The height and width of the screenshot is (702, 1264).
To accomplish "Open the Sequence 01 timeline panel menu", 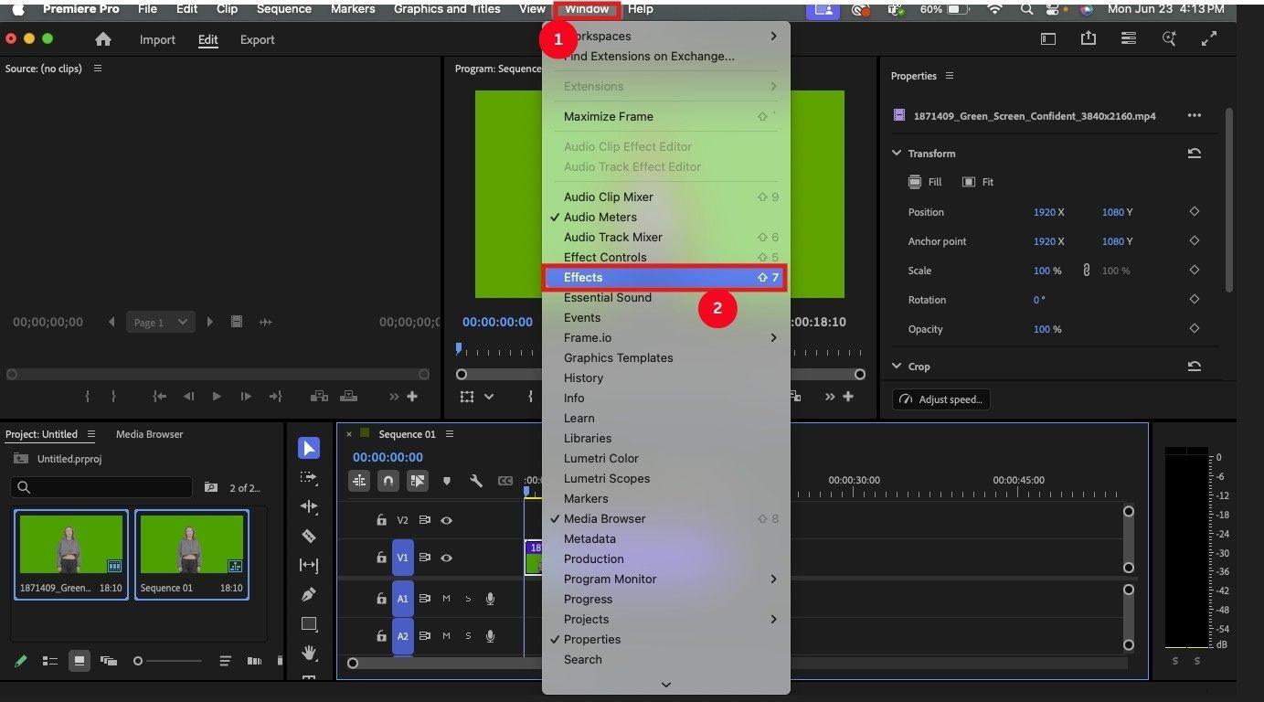I will pos(450,434).
